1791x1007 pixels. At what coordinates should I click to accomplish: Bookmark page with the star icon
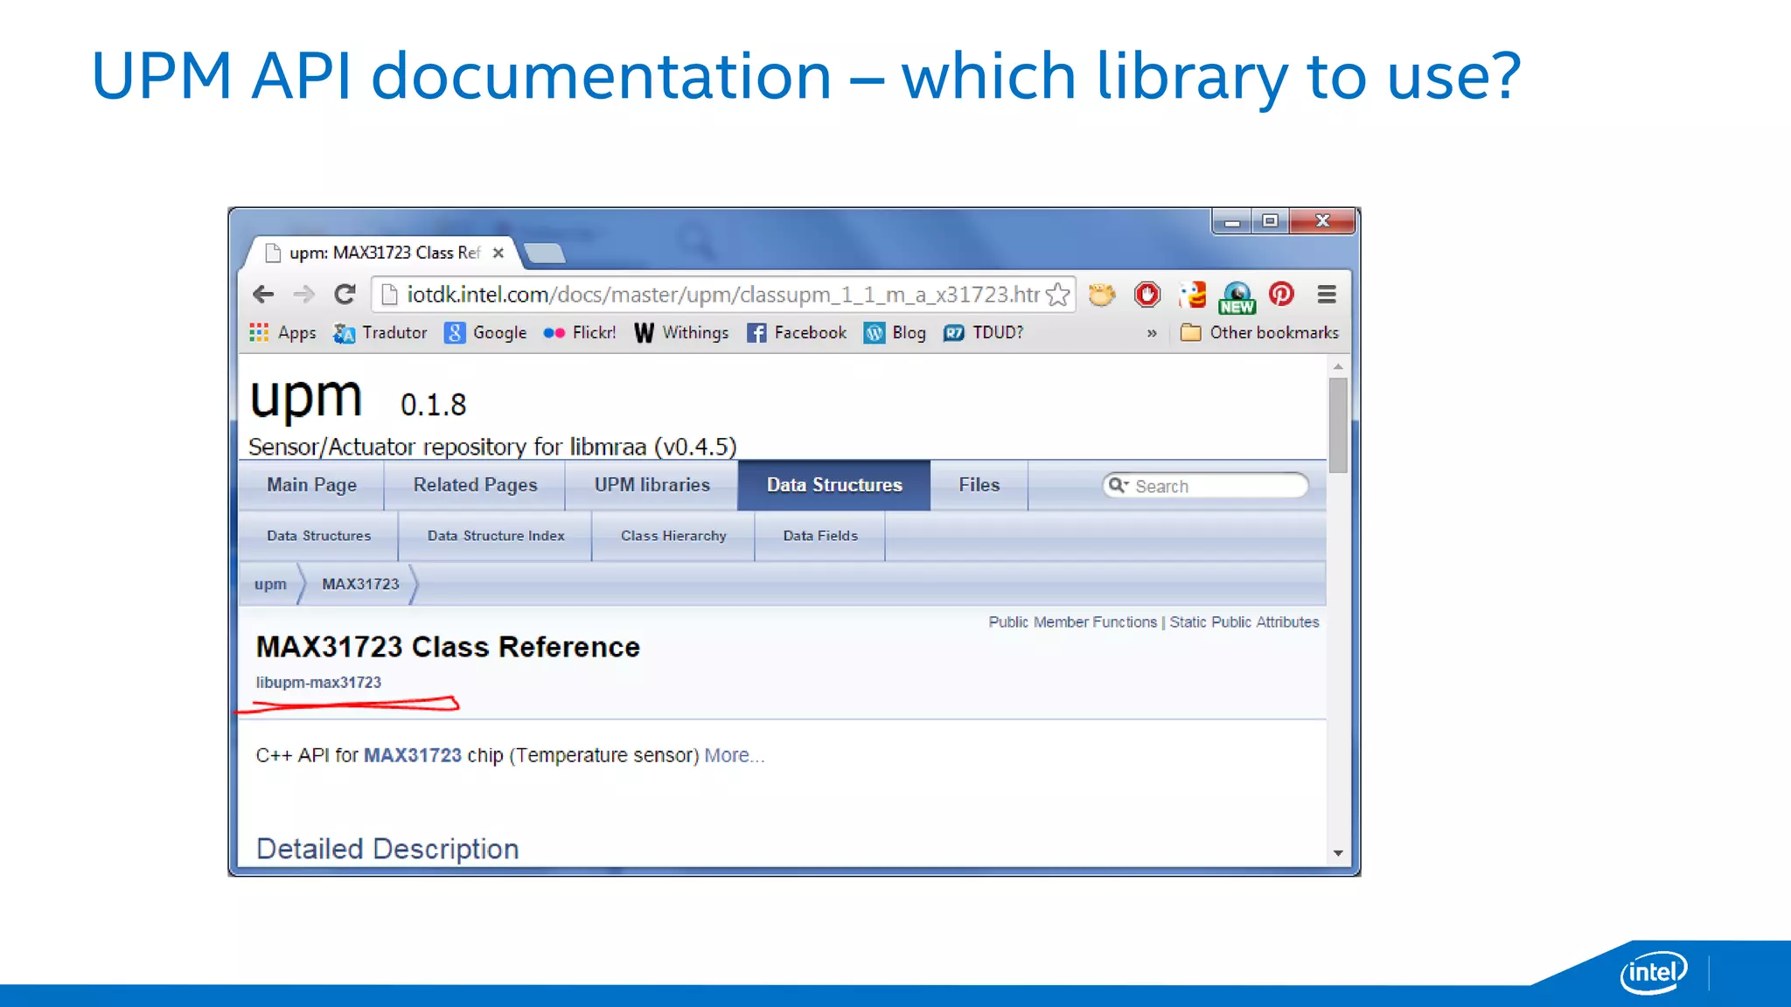click(x=1058, y=295)
